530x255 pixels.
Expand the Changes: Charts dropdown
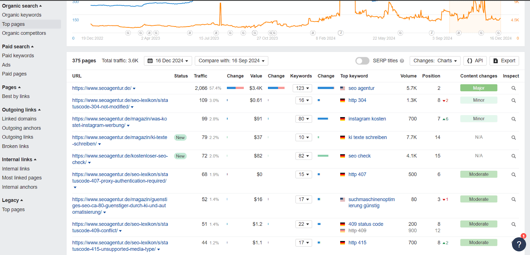click(435, 61)
